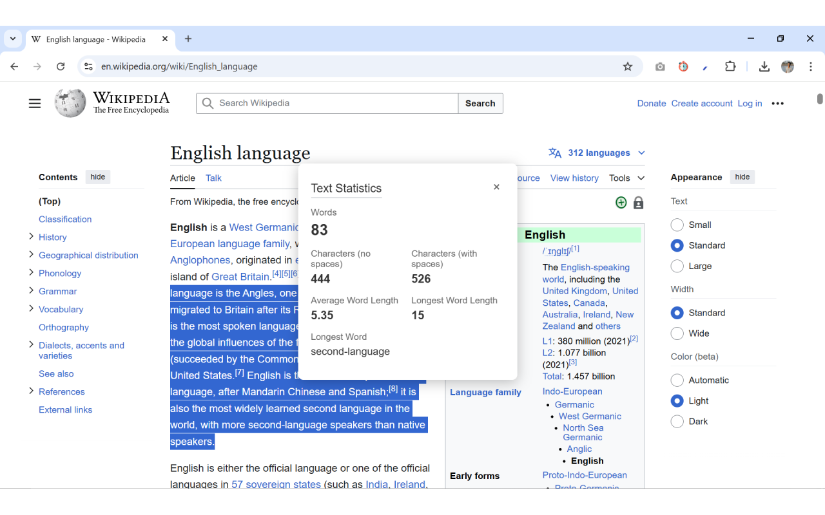Expand the References contents entry

[x=31, y=391]
